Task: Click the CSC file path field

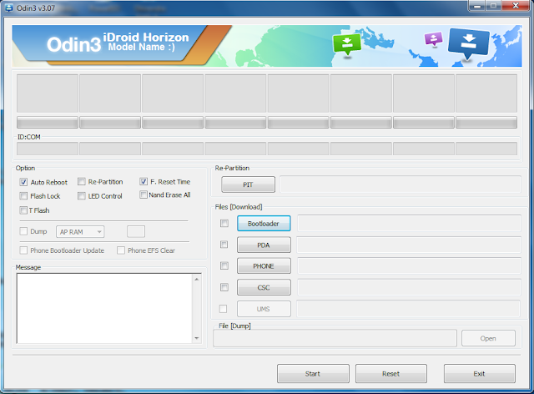Action: 410,287
